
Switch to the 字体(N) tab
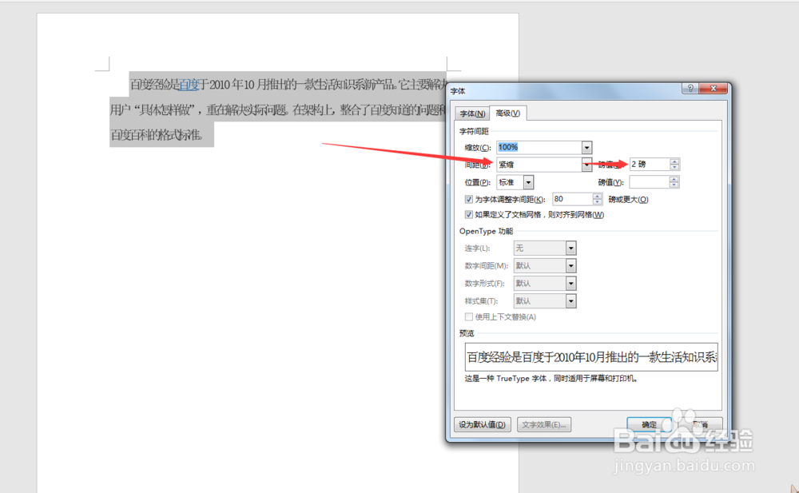472,113
